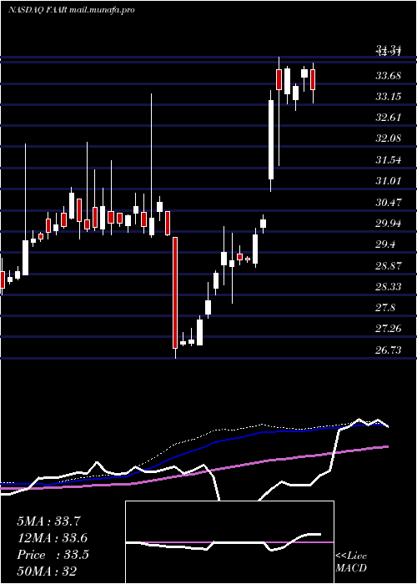Click the 27.26 price axis label
The height and width of the screenshot is (584, 417).
point(389,329)
